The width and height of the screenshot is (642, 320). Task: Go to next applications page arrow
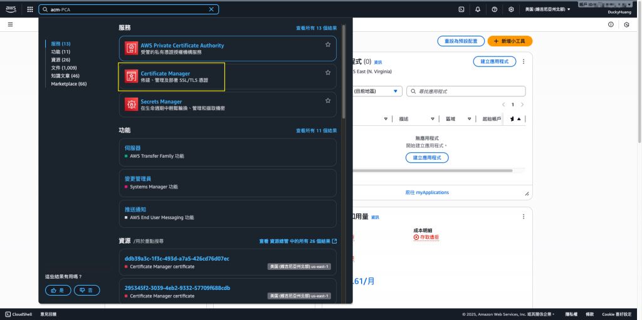click(522, 105)
